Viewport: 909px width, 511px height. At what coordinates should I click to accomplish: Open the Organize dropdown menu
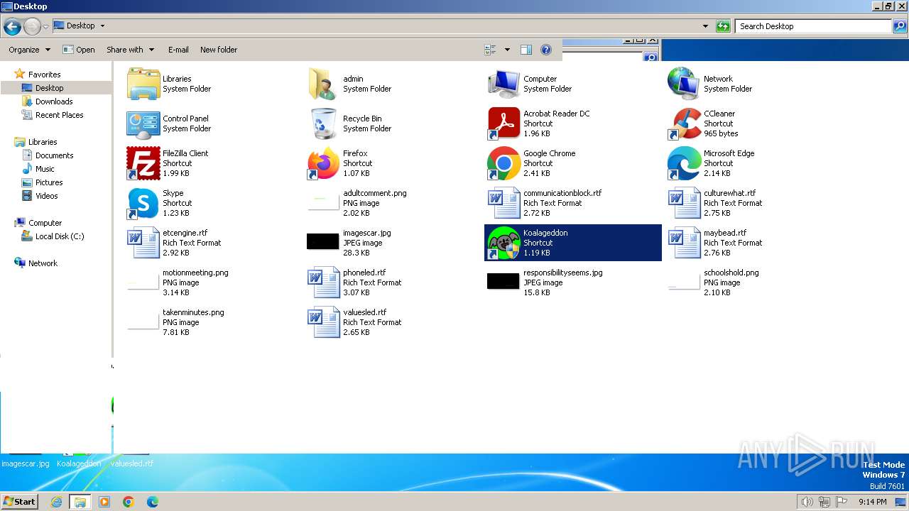pyautogui.click(x=29, y=50)
